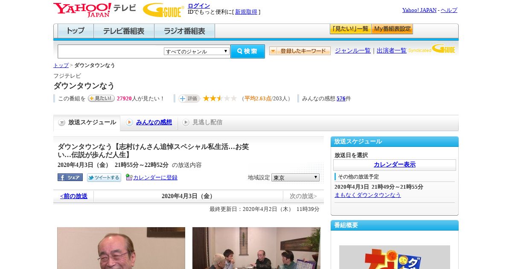The width and height of the screenshot is (512, 269).
Task: Click the search keyword input field
Action: tap(111, 51)
